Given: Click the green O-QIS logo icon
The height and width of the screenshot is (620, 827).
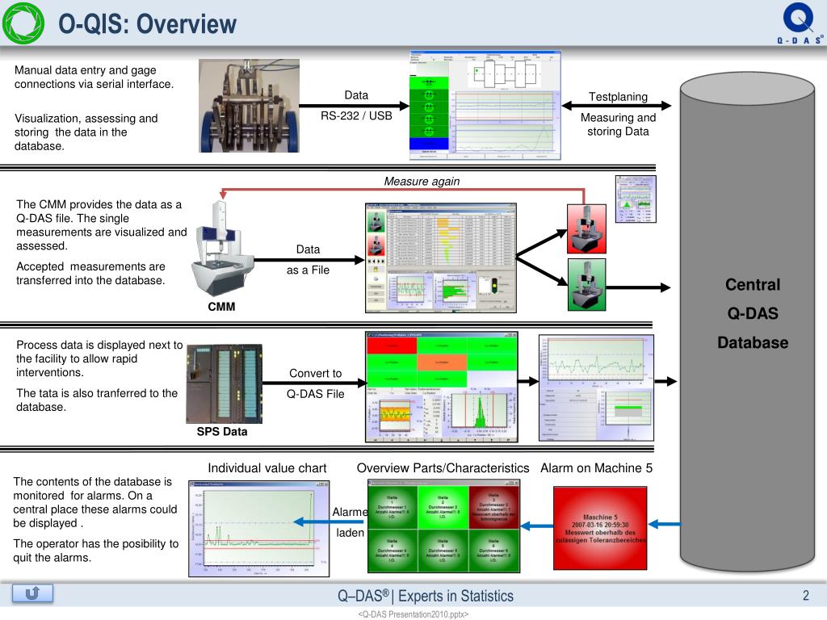Looking at the screenshot, I should click(x=23, y=23).
